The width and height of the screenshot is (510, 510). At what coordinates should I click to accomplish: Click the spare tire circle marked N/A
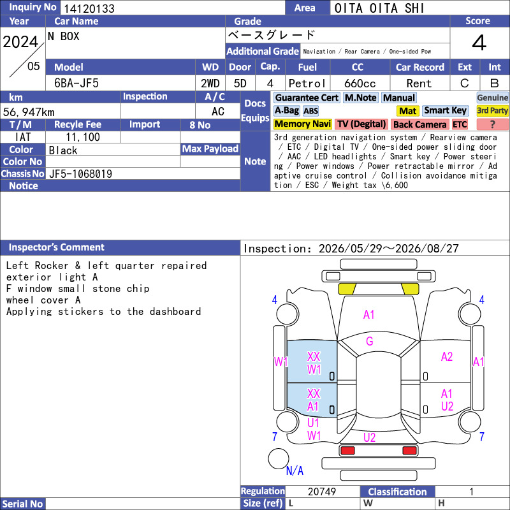(x=279, y=458)
